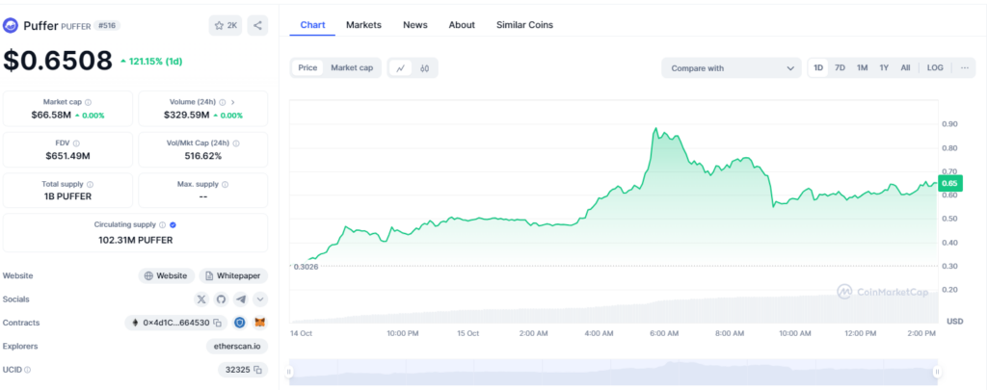Open chart more options ellipsis
Screen dimensions: 987x390
coord(964,68)
